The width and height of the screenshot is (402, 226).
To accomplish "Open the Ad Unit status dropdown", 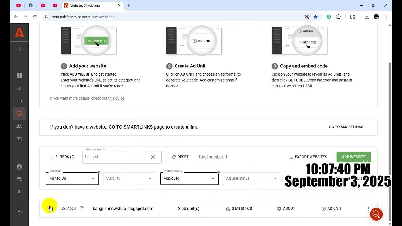I will click(x=252, y=178).
